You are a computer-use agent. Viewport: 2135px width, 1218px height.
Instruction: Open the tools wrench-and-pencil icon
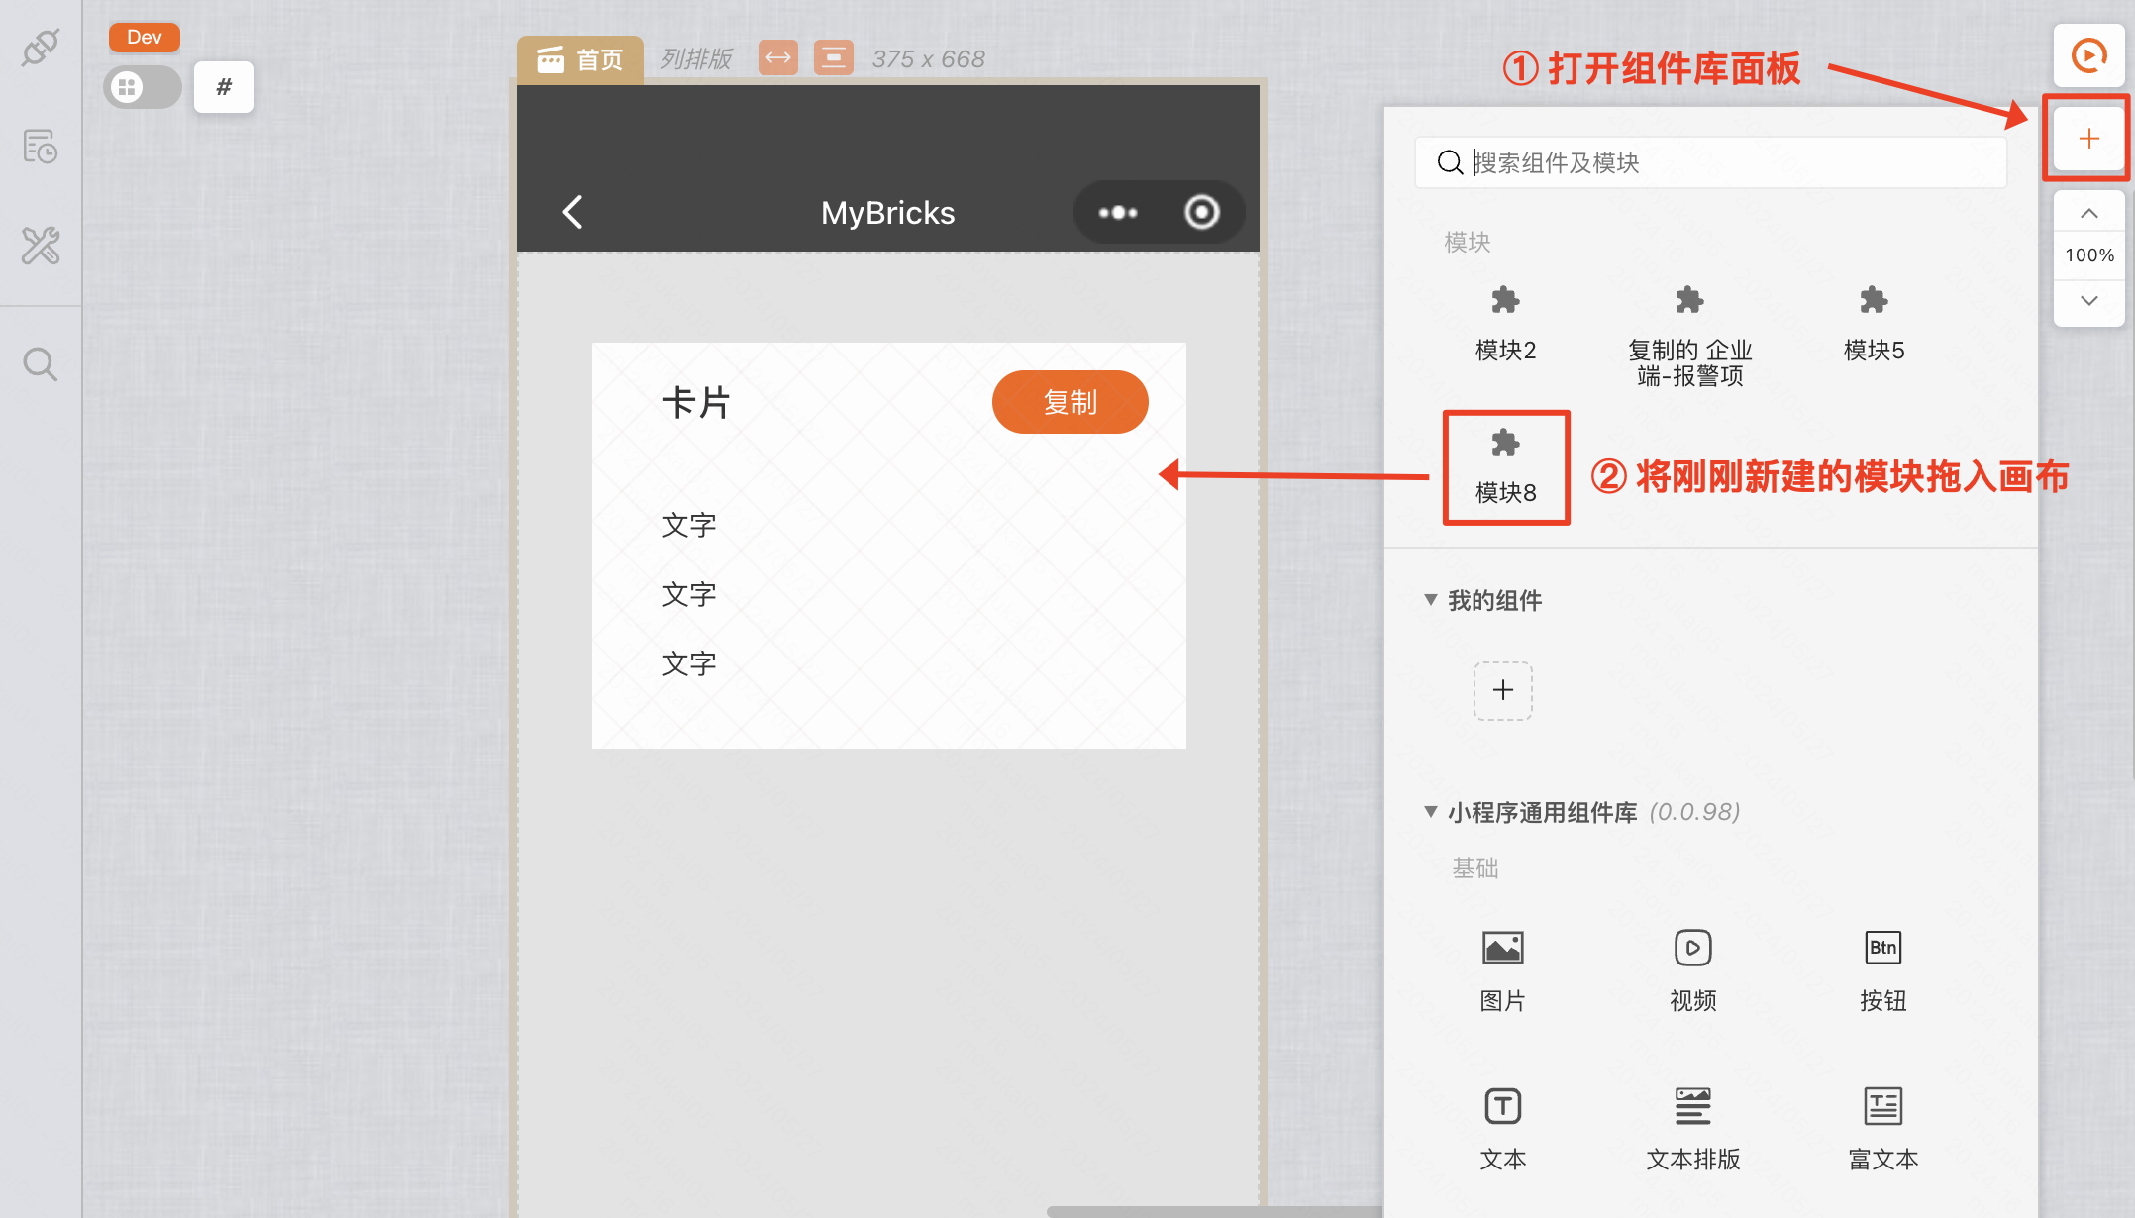coord(41,246)
